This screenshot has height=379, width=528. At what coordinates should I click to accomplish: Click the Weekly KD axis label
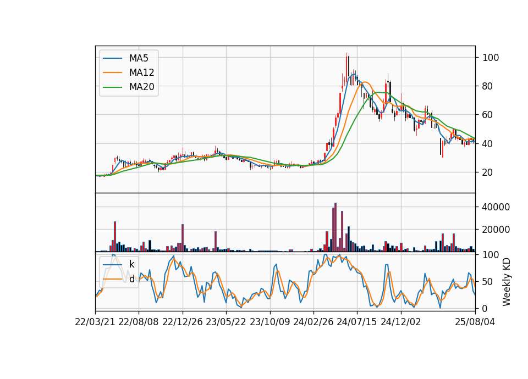point(506,282)
